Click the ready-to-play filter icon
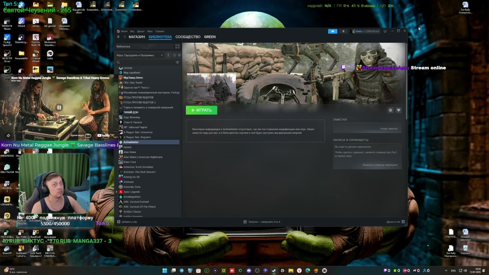Image resolution: width=489 pixels, height=275 pixels. tap(179, 55)
